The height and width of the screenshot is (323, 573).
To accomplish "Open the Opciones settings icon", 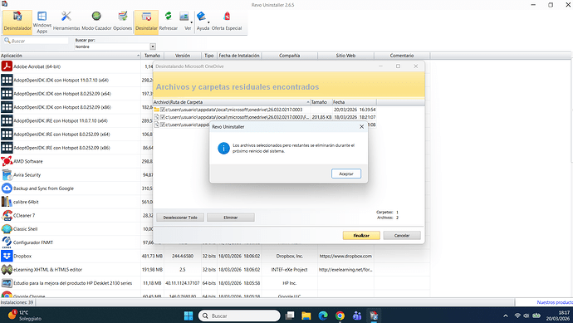I will pos(122,22).
